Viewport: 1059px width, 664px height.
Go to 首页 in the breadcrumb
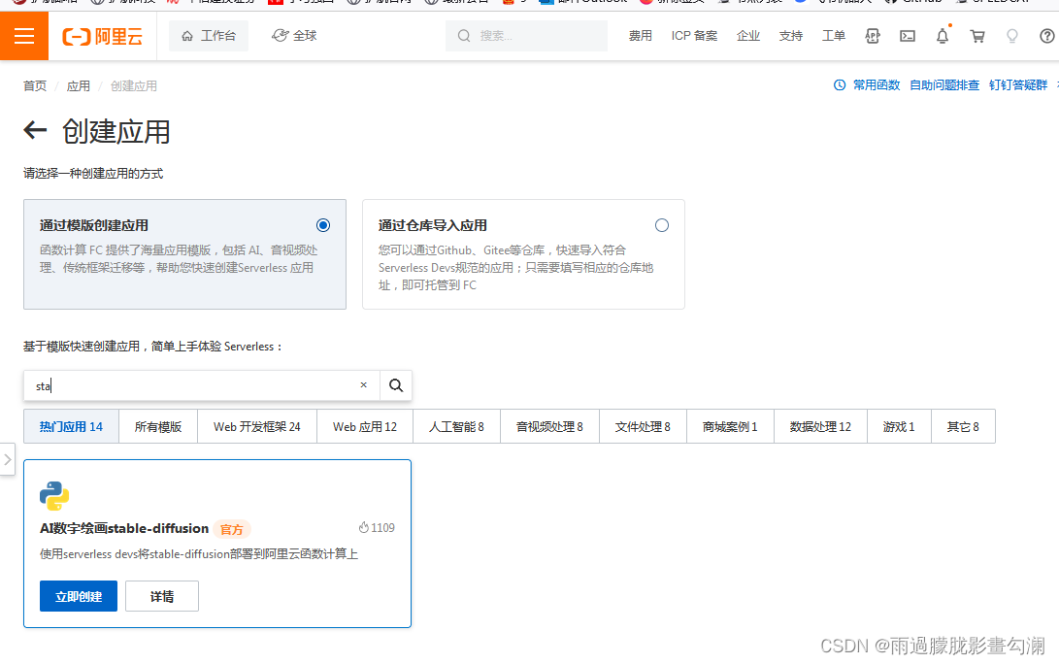click(x=35, y=85)
